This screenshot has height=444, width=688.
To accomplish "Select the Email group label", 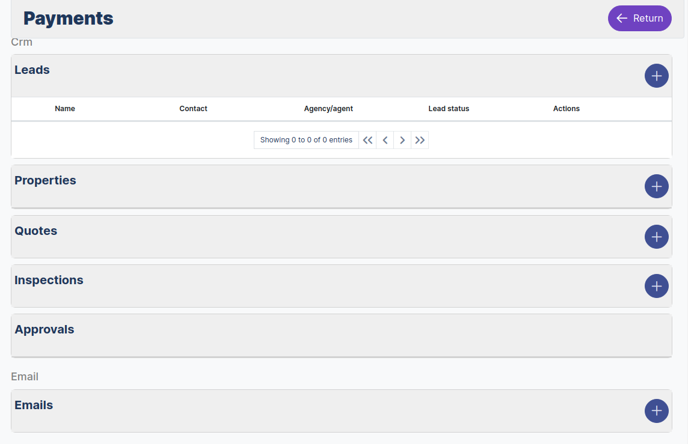I will click(24, 376).
